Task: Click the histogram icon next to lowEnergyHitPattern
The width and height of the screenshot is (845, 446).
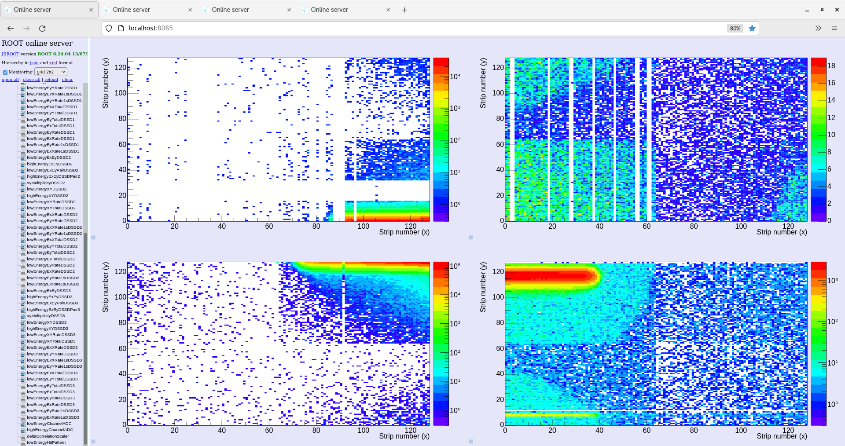Action: coord(23,442)
